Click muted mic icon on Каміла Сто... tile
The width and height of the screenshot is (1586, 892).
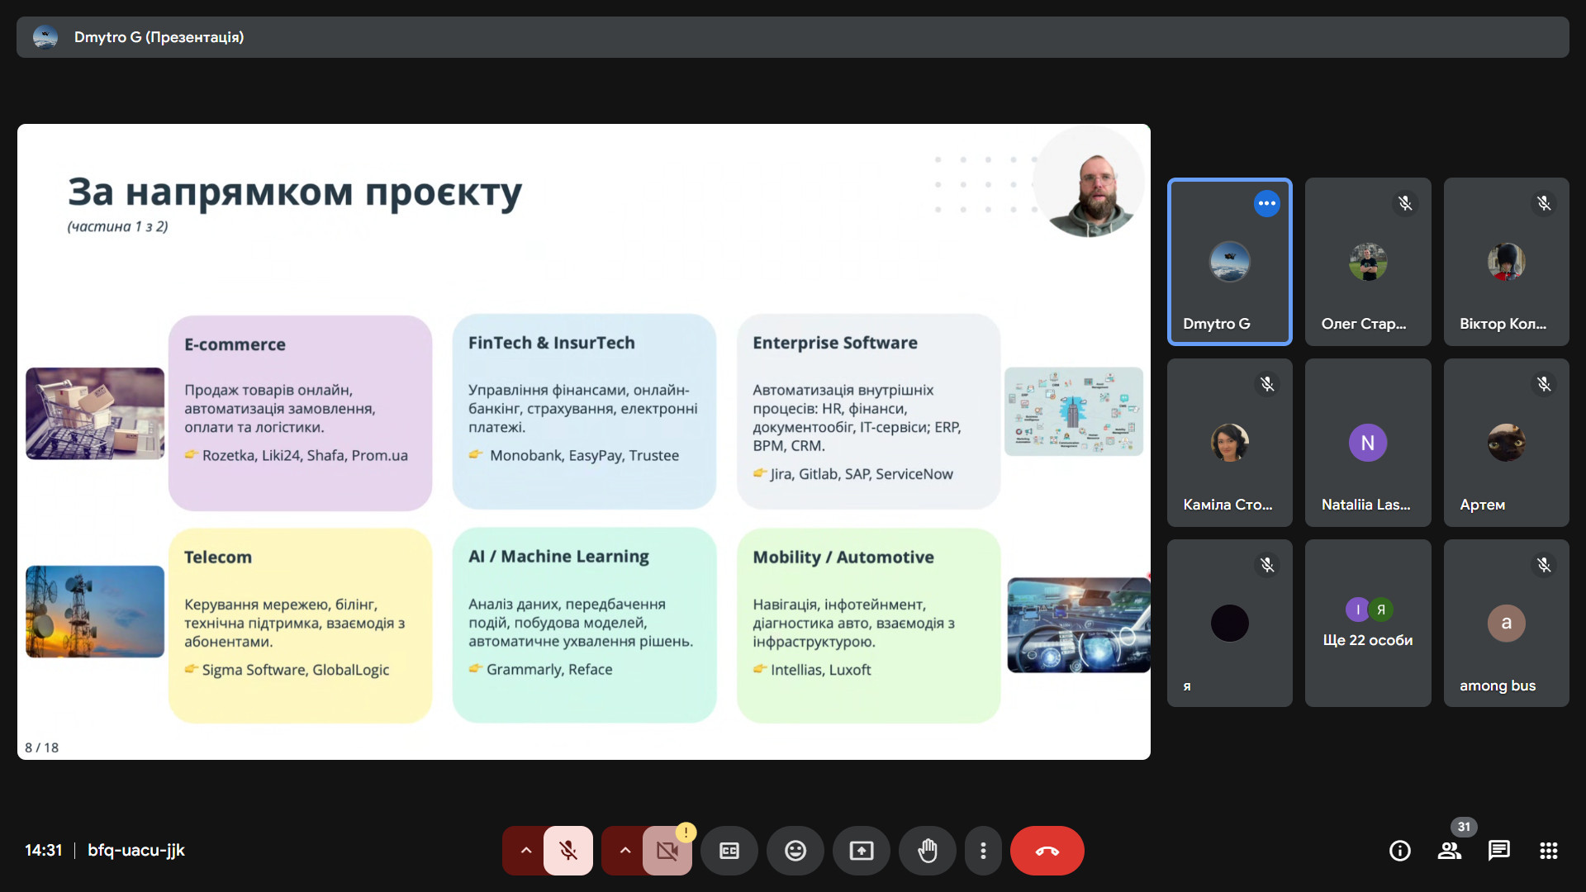coord(1267,384)
